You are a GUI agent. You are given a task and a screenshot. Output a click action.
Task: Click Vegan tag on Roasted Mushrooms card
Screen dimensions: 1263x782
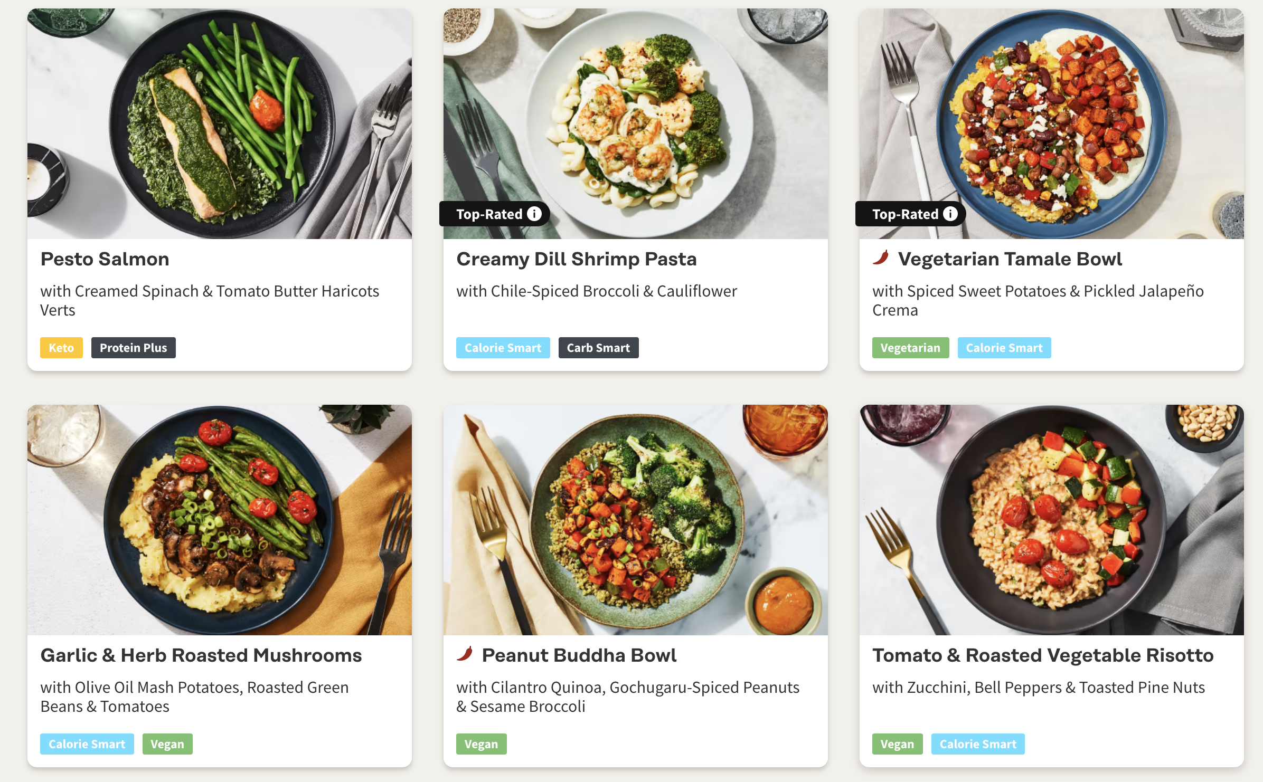(x=167, y=744)
